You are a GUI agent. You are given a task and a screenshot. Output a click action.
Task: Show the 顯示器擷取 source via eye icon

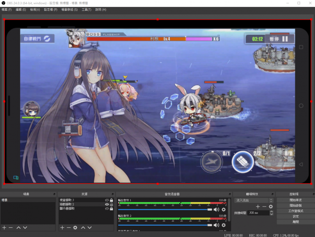(107, 209)
